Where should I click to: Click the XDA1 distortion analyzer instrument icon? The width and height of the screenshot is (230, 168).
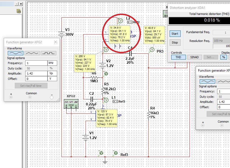click(x=165, y=14)
